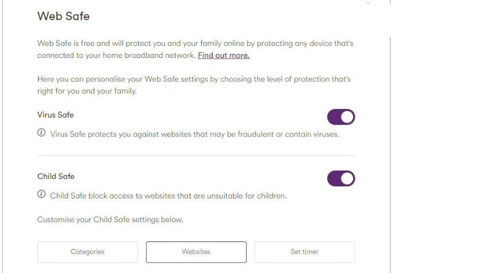This screenshot has width=494, height=273.
Task: Click the Virus Safe info icon
Action: tap(41, 132)
